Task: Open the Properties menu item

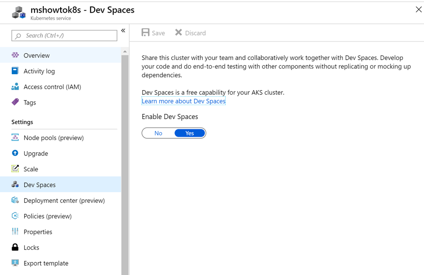Action: point(61,232)
